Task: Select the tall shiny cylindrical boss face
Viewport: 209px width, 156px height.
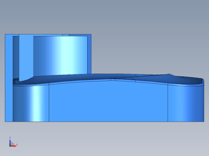Action: tap(60, 55)
